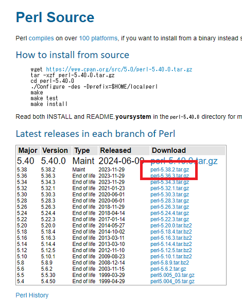Download perl-5.14.4.tar.bz2
Viewport: 242px width, 300px height.
(x=171, y=244)
